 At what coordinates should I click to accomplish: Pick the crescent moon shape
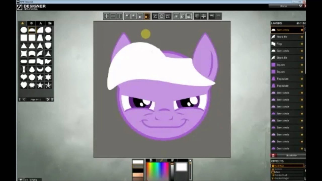coord(40,69)
